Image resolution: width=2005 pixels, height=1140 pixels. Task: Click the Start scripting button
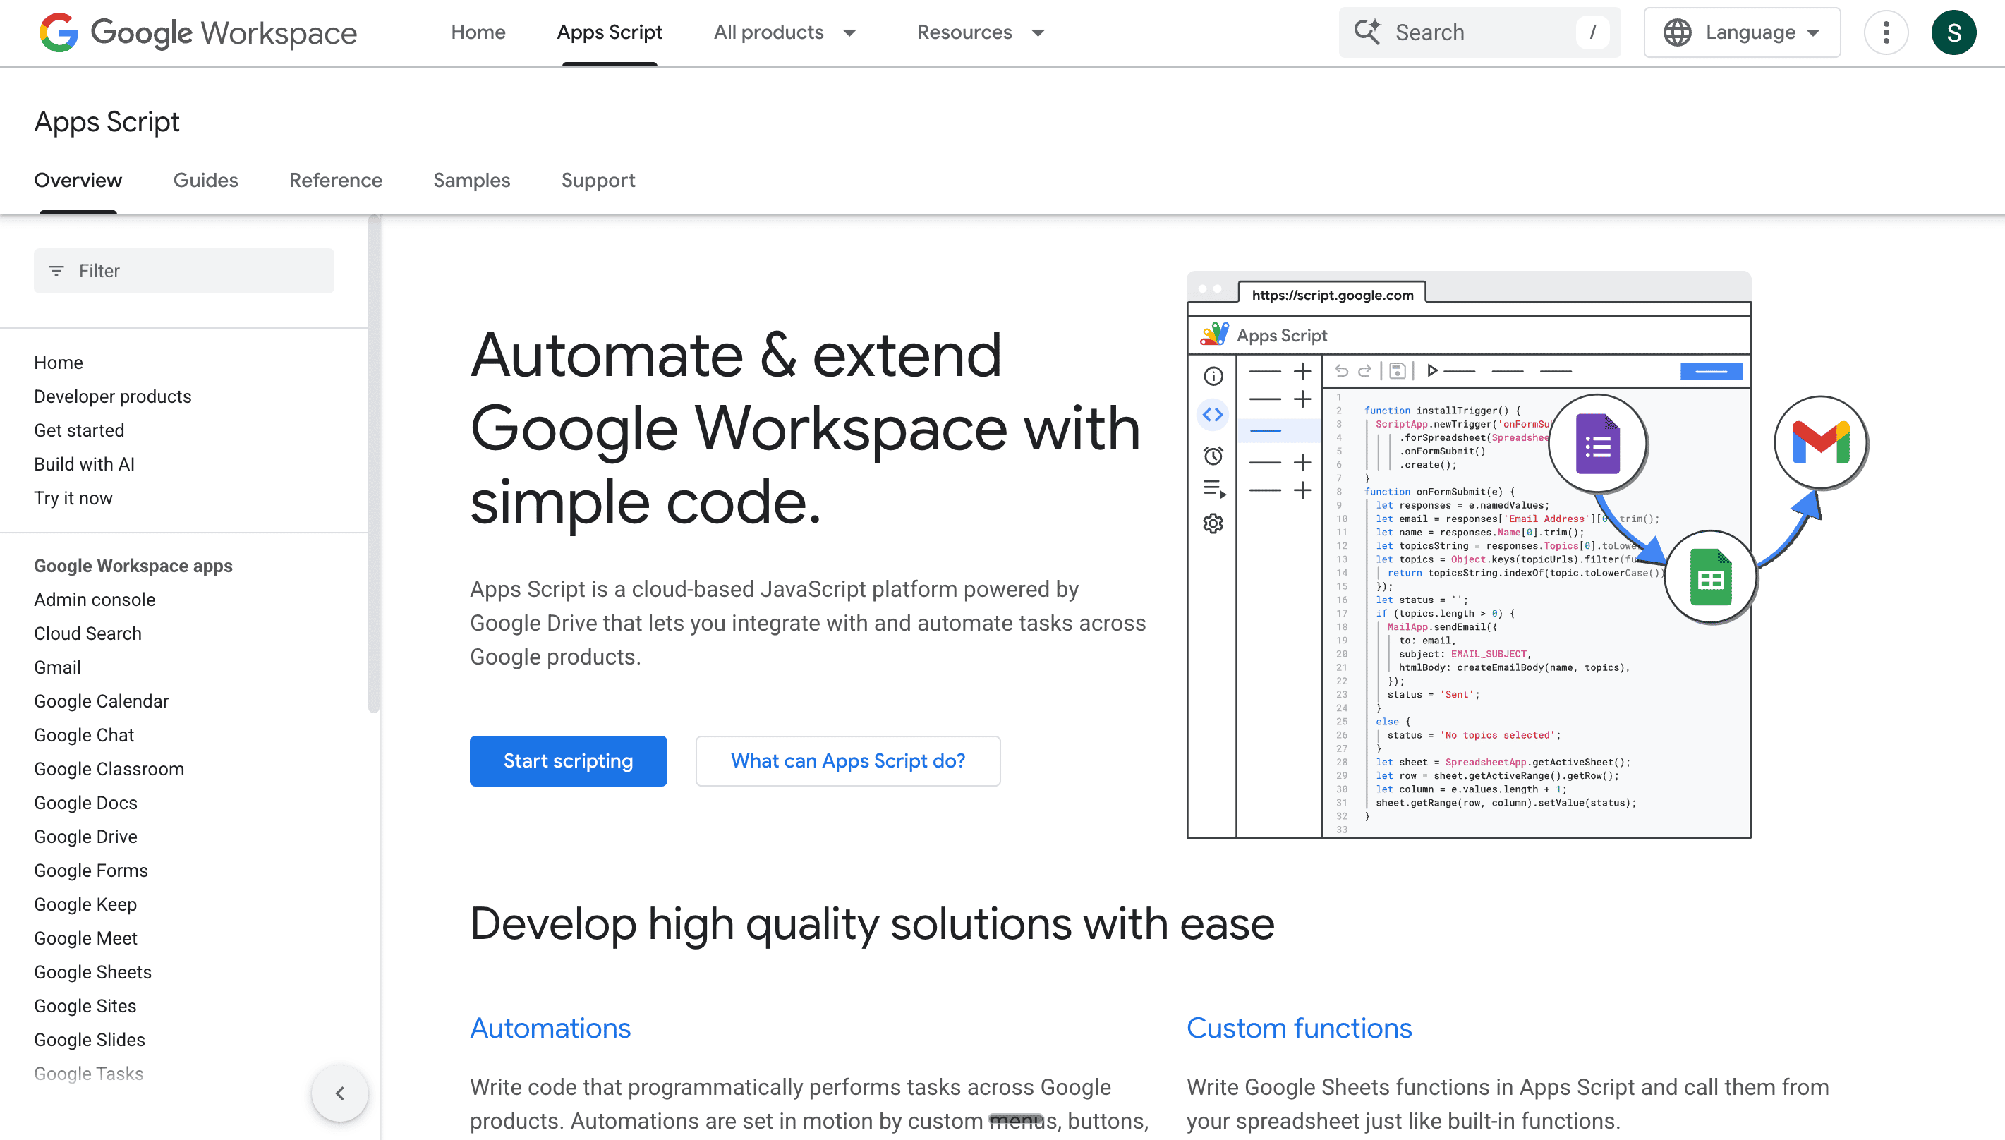[568, 761]
